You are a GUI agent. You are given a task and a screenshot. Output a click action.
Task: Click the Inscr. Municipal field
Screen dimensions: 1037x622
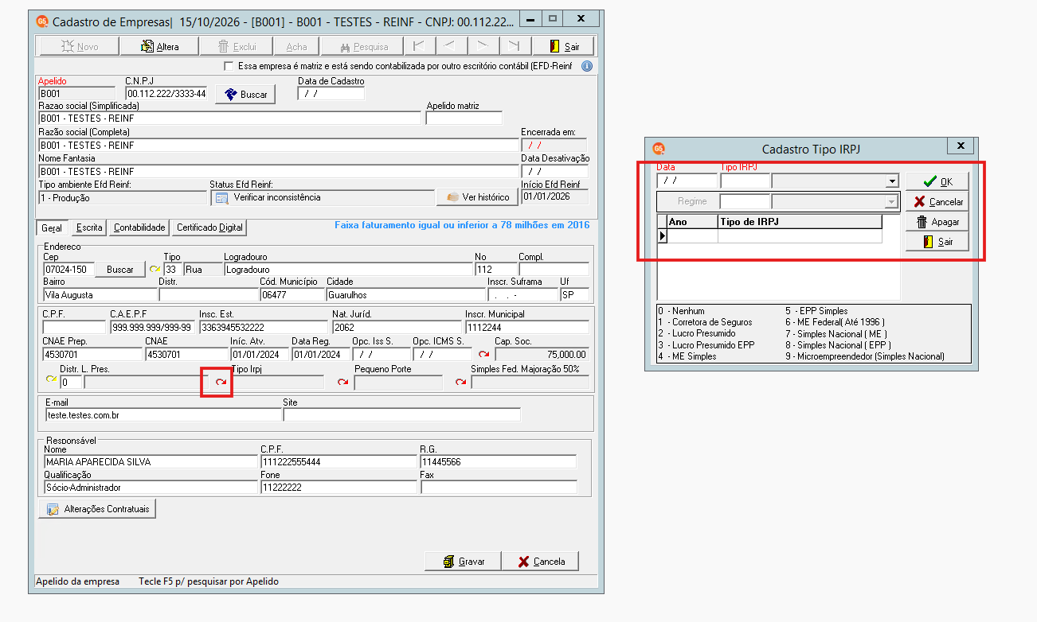coord(526,327)
